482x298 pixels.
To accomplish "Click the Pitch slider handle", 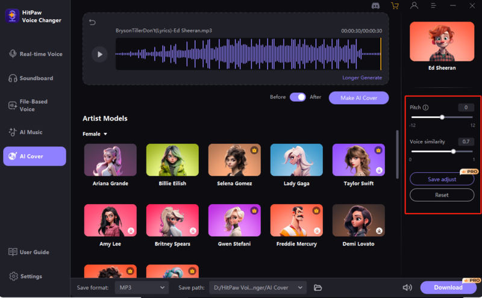I will [x=442, y=117].
